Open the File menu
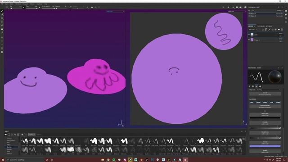Image resolution: width=288 pixels, height=162 pixels. point(2,4)
